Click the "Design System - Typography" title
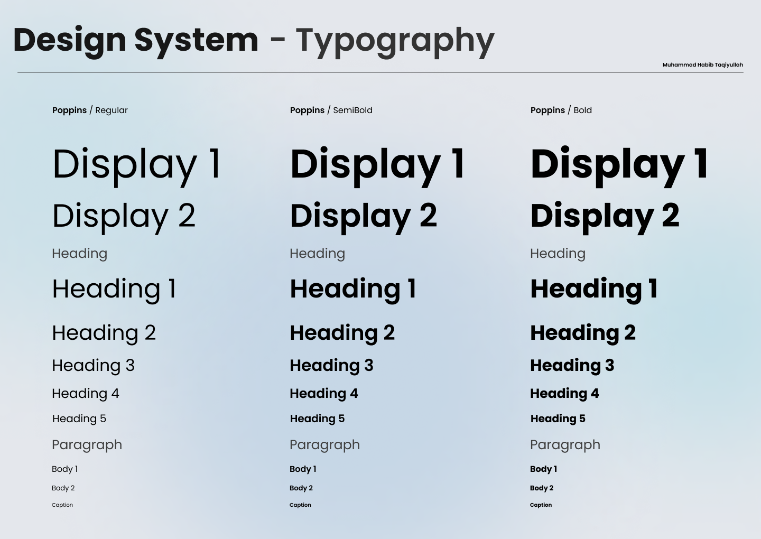Screen dimensions: 761x539 [x=254, y=40]
